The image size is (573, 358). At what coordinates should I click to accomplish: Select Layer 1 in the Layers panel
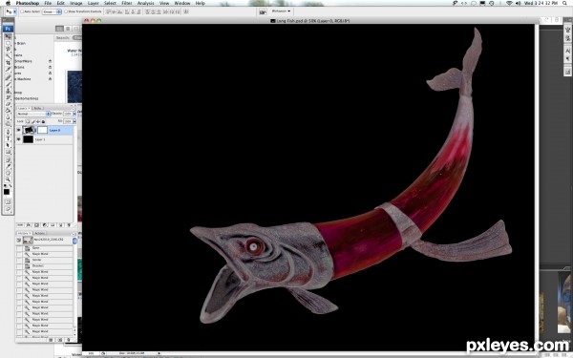[44, 139]
